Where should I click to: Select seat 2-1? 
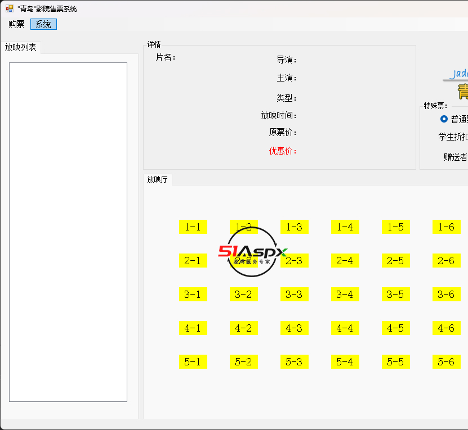click(193, 260)
